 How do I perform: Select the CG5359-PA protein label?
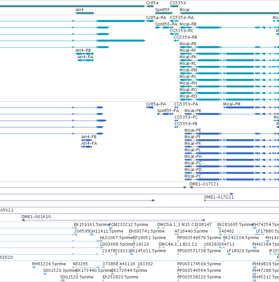(x=186, y=104)
